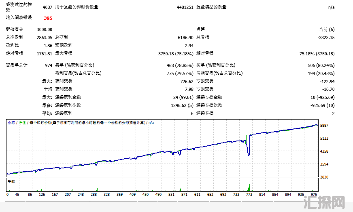The width and height of the screenshot is (353, 212).
Task: Select the 交易单总计 count 974
Action: [x=49, y=65]
